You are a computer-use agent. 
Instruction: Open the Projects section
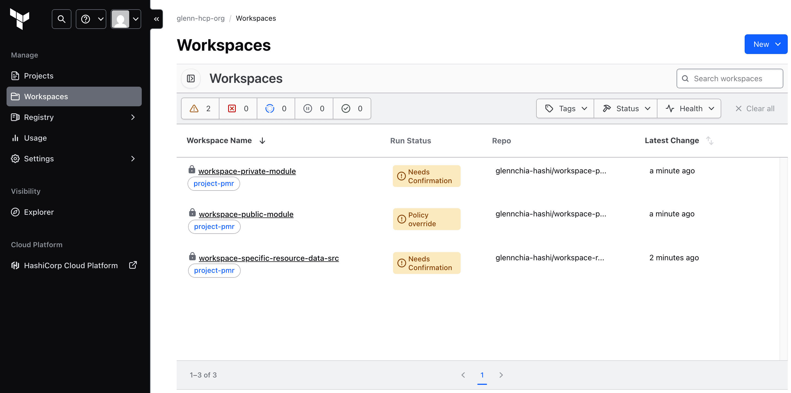(x=39, y=75)
